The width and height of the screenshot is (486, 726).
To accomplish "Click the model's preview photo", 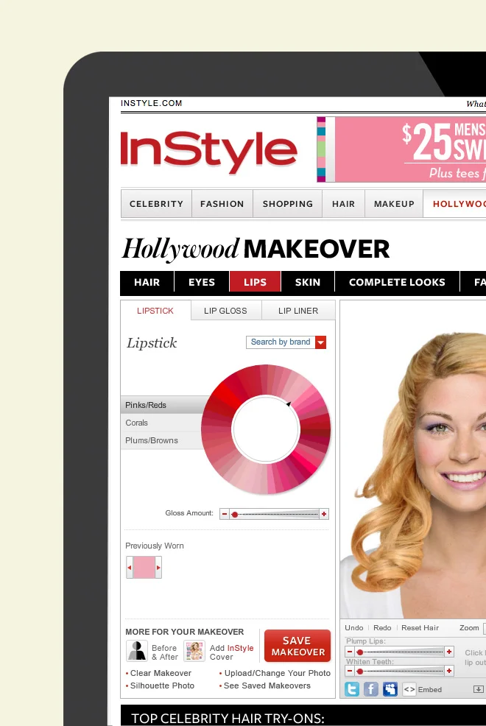I will (413, 459).
